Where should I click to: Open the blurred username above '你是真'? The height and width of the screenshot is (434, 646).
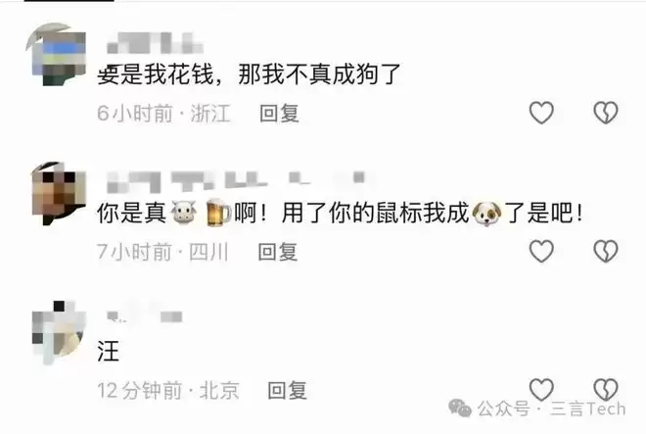point(236,181)
